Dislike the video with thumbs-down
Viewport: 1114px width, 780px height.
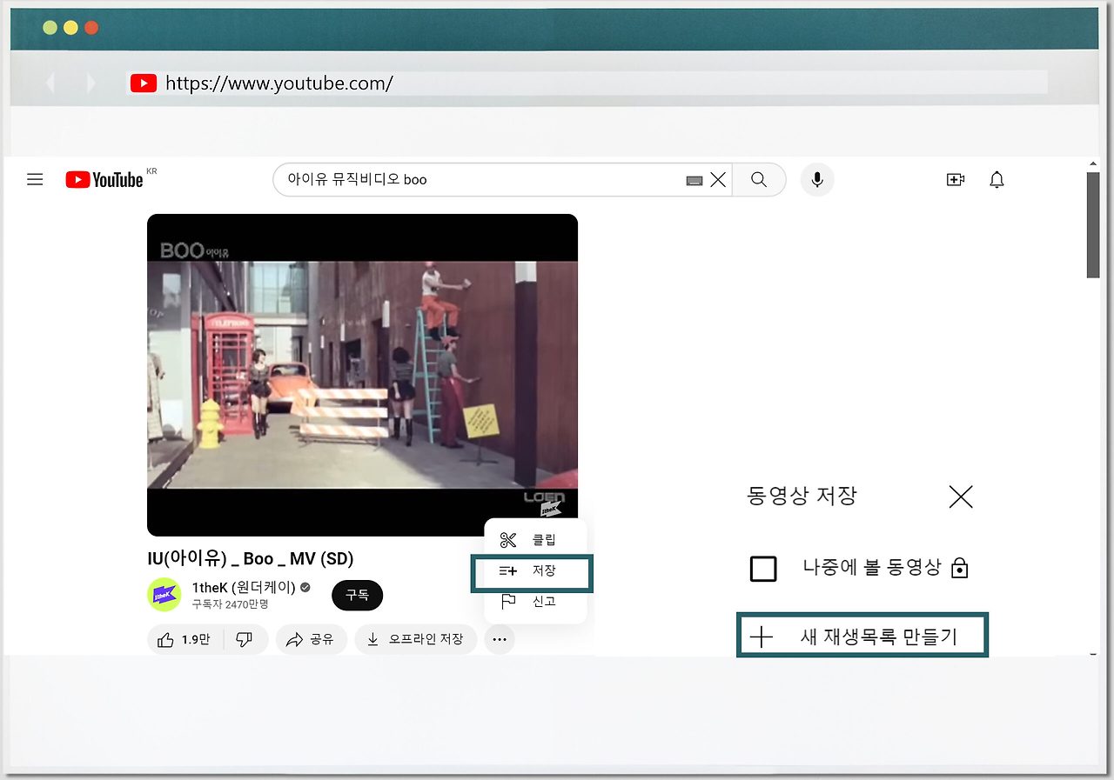(245, 639)
